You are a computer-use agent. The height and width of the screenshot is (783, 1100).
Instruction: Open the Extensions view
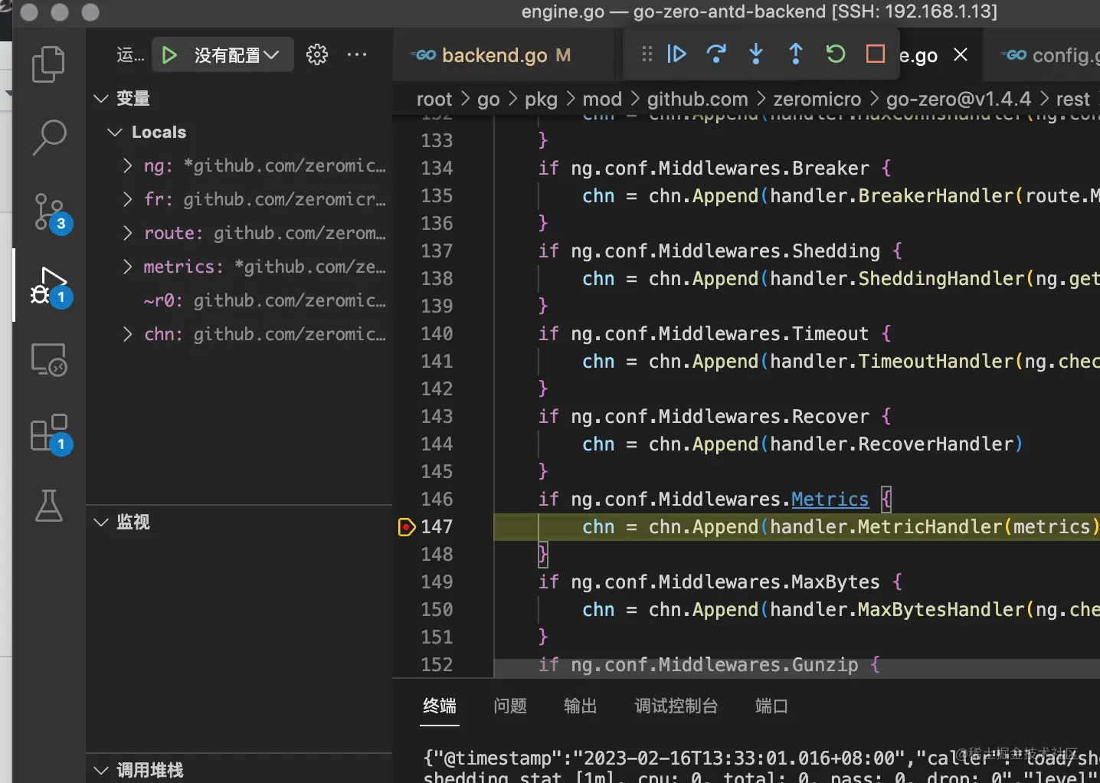click(51, 434)
